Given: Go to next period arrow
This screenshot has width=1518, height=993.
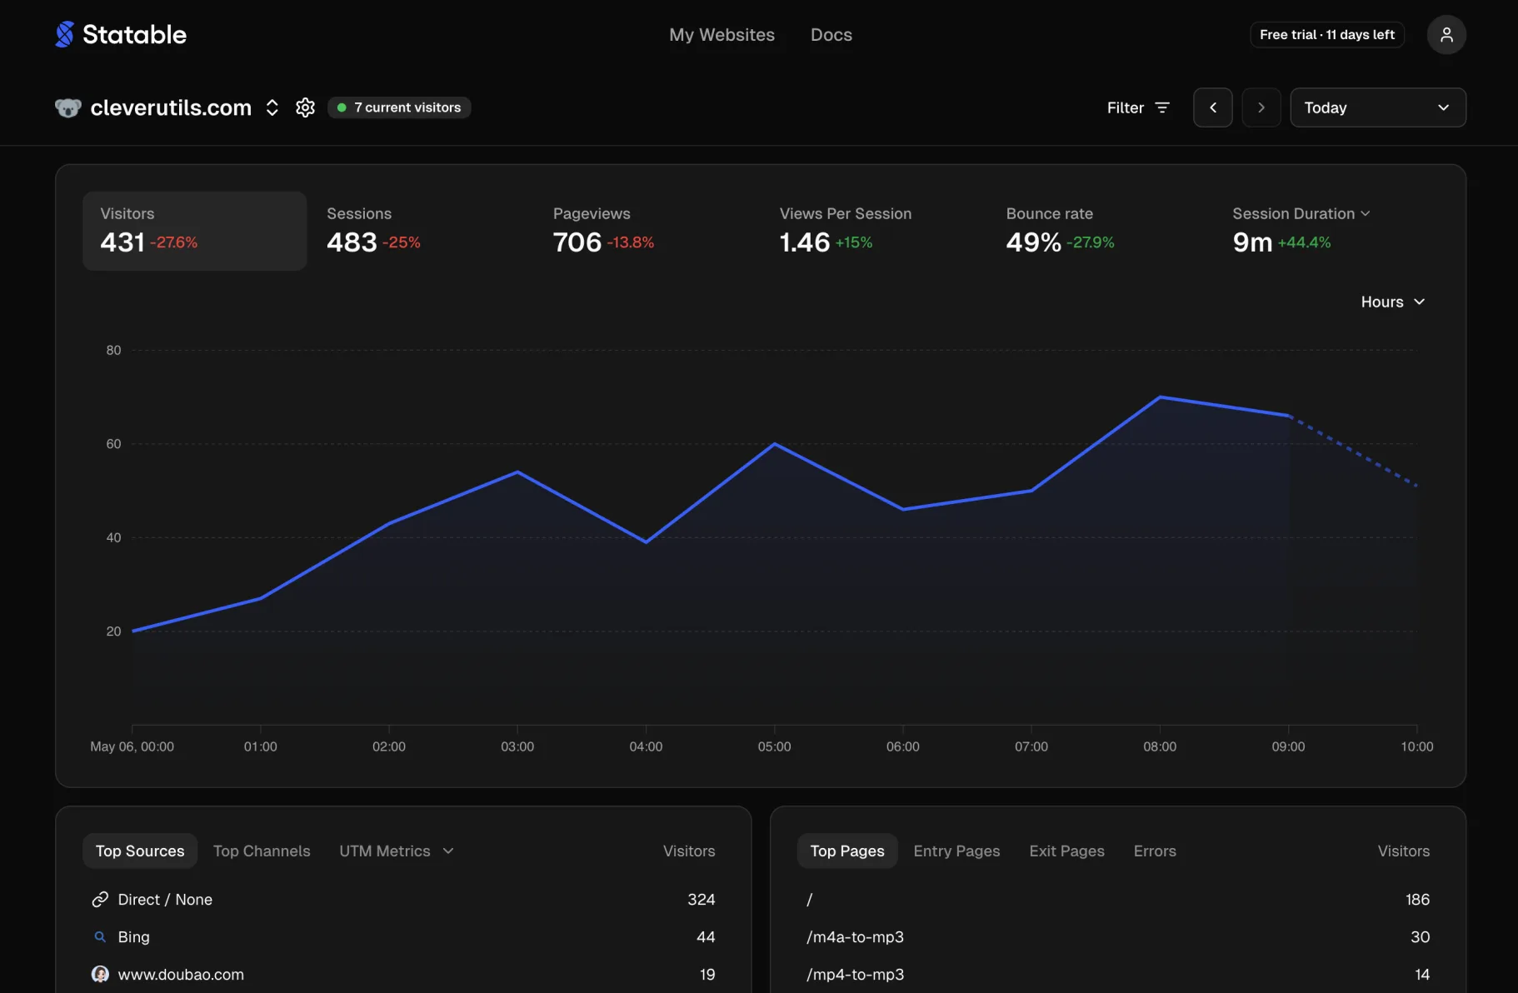Looking at the screenshot, I should tap(1261, 107).
